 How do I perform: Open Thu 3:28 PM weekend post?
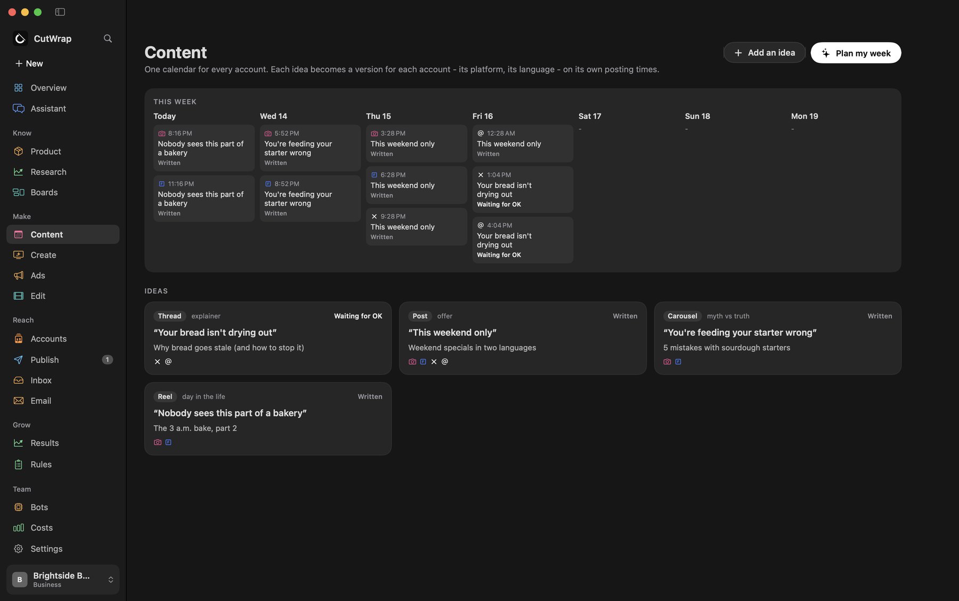pyautogui.click(x=417, y=143)
